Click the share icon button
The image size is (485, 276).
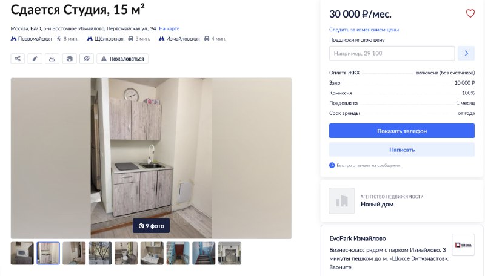pos(18,59)
